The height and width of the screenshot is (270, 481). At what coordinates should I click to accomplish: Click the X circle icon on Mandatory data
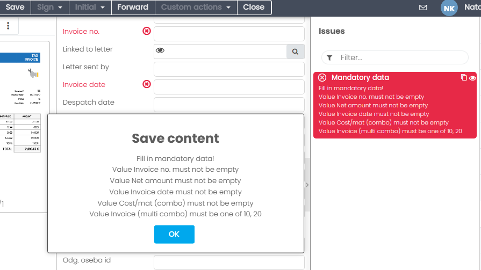(322, 77)
